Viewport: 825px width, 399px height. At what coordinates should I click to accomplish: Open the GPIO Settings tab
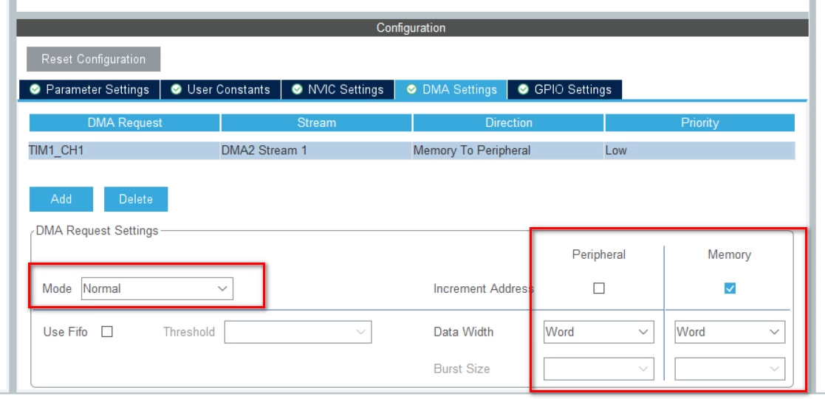[564, 89]
